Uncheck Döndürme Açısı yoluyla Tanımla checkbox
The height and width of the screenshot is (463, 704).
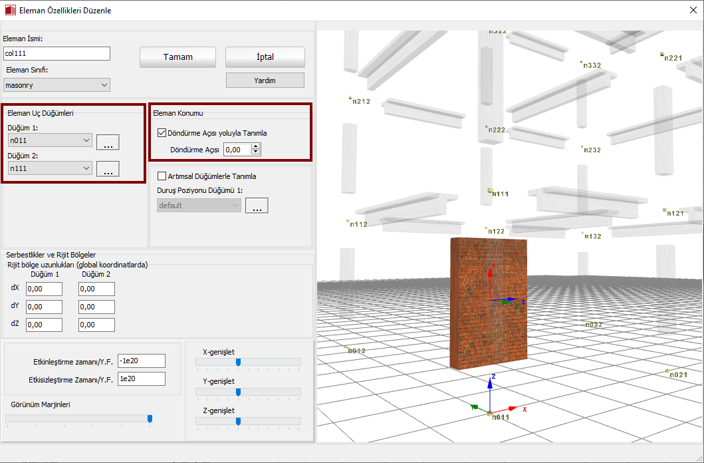pyautogui.click(x=162, y=133)
